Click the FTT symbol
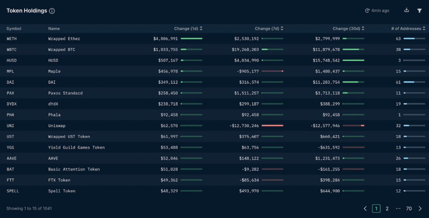The width and height of the screenshot is (429, 218). point(10,180)
